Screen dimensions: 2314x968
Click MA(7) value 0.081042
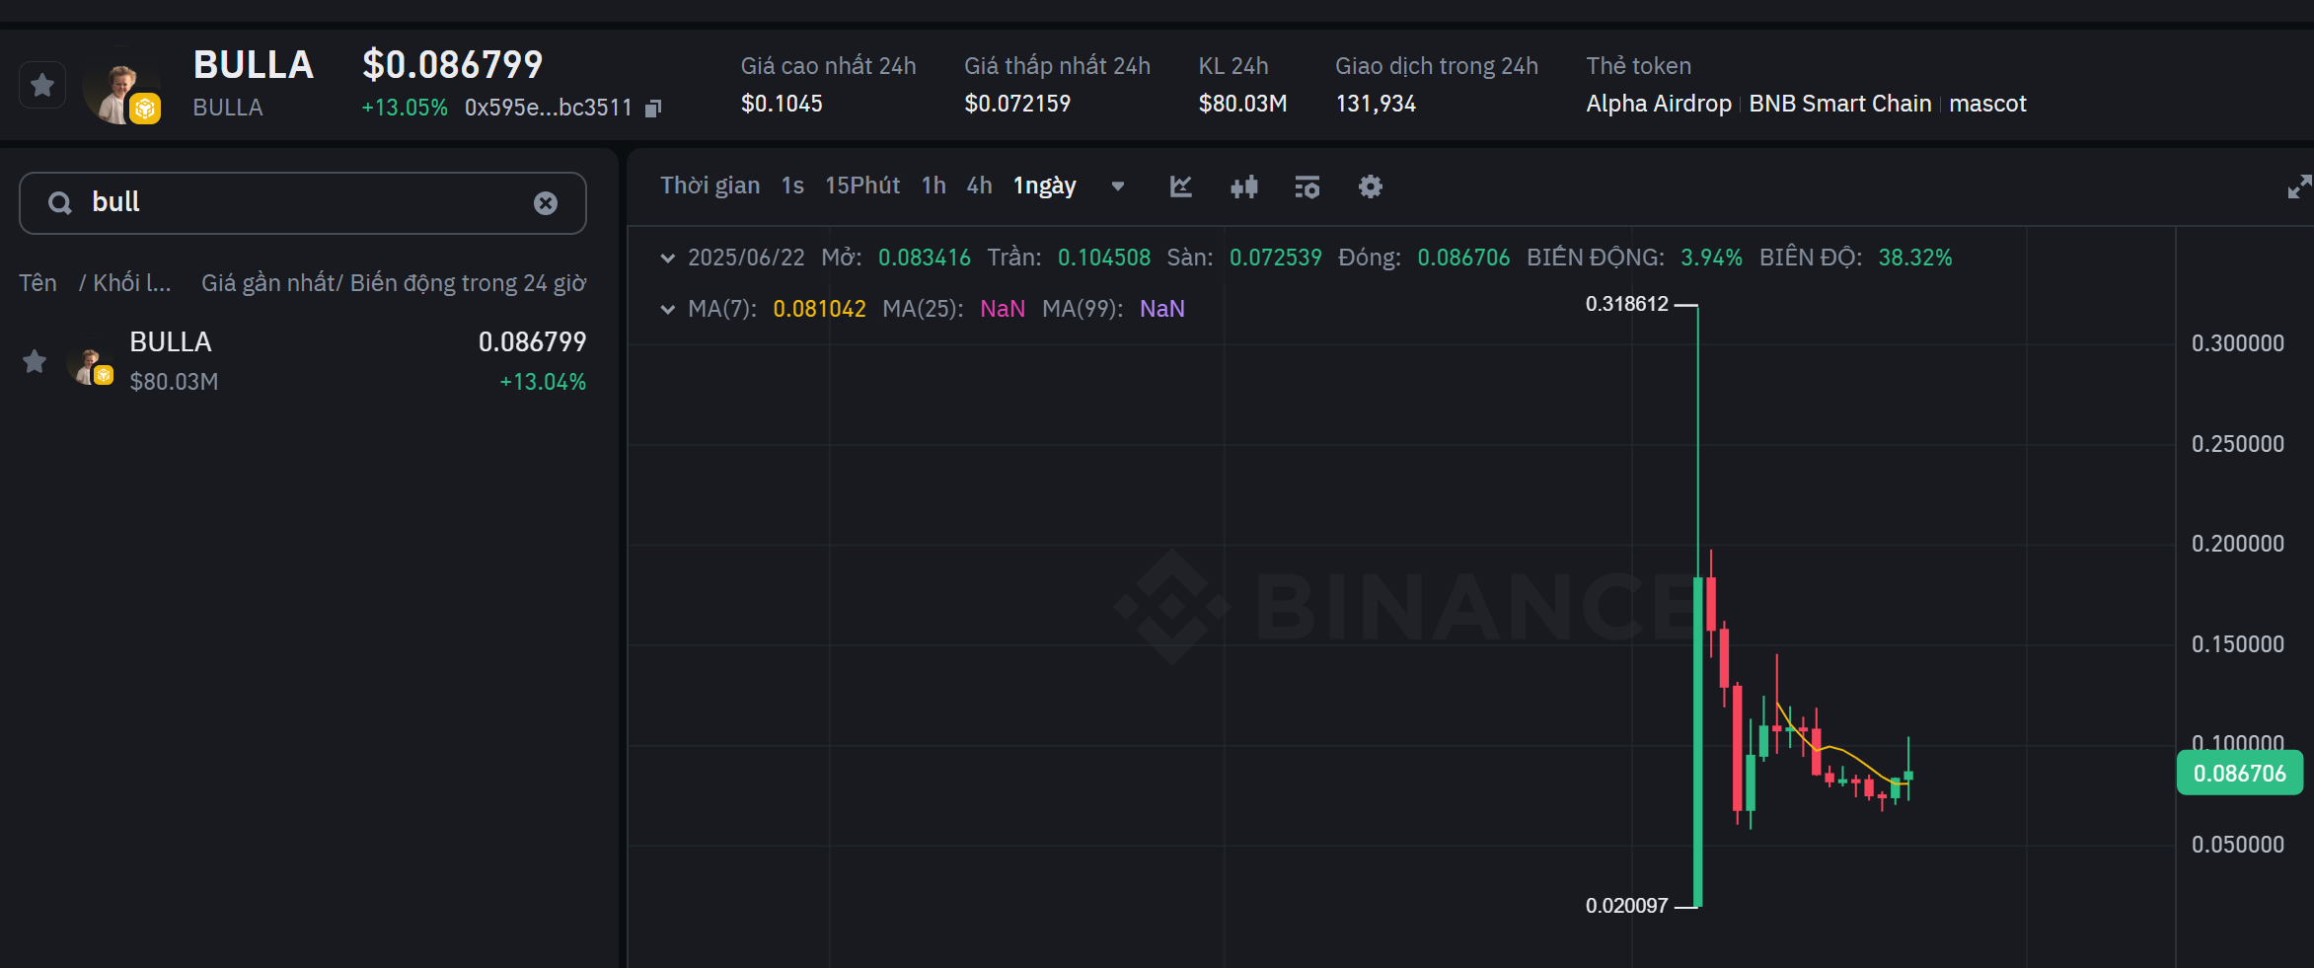pos(819,309)
